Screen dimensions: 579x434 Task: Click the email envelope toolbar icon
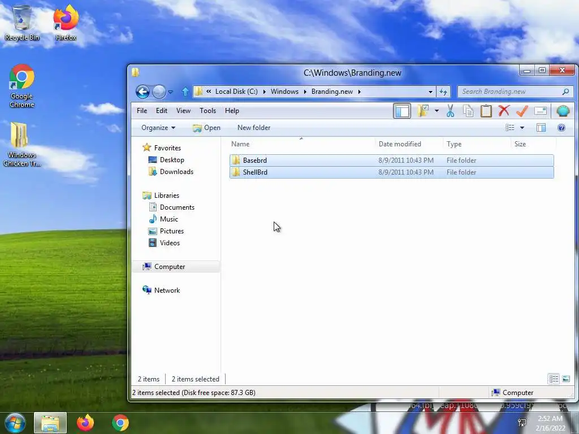(x=540, y=111)
